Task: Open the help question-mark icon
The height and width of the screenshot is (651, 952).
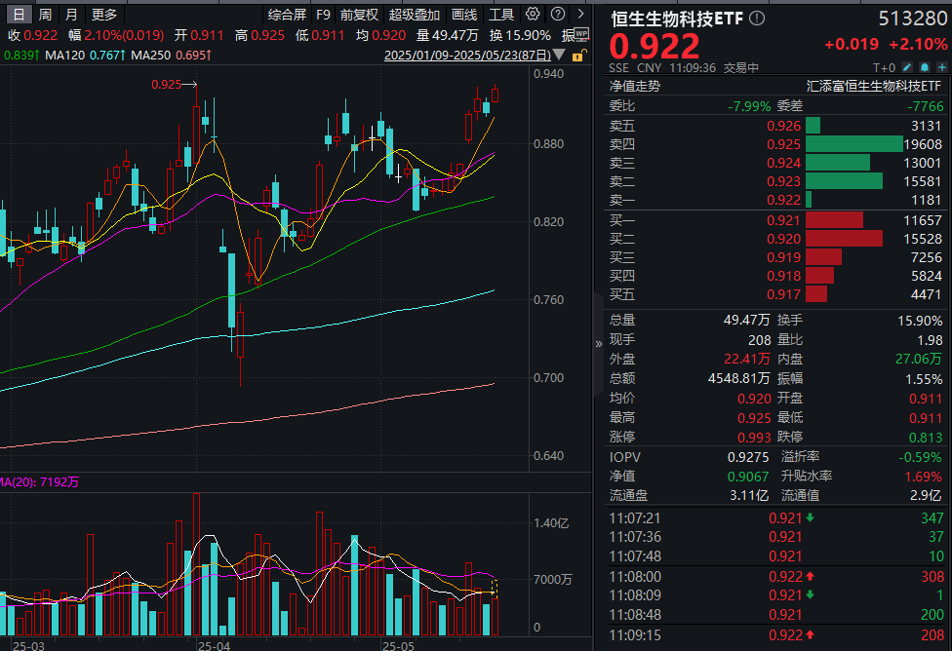Action: (x=557, y=14)
